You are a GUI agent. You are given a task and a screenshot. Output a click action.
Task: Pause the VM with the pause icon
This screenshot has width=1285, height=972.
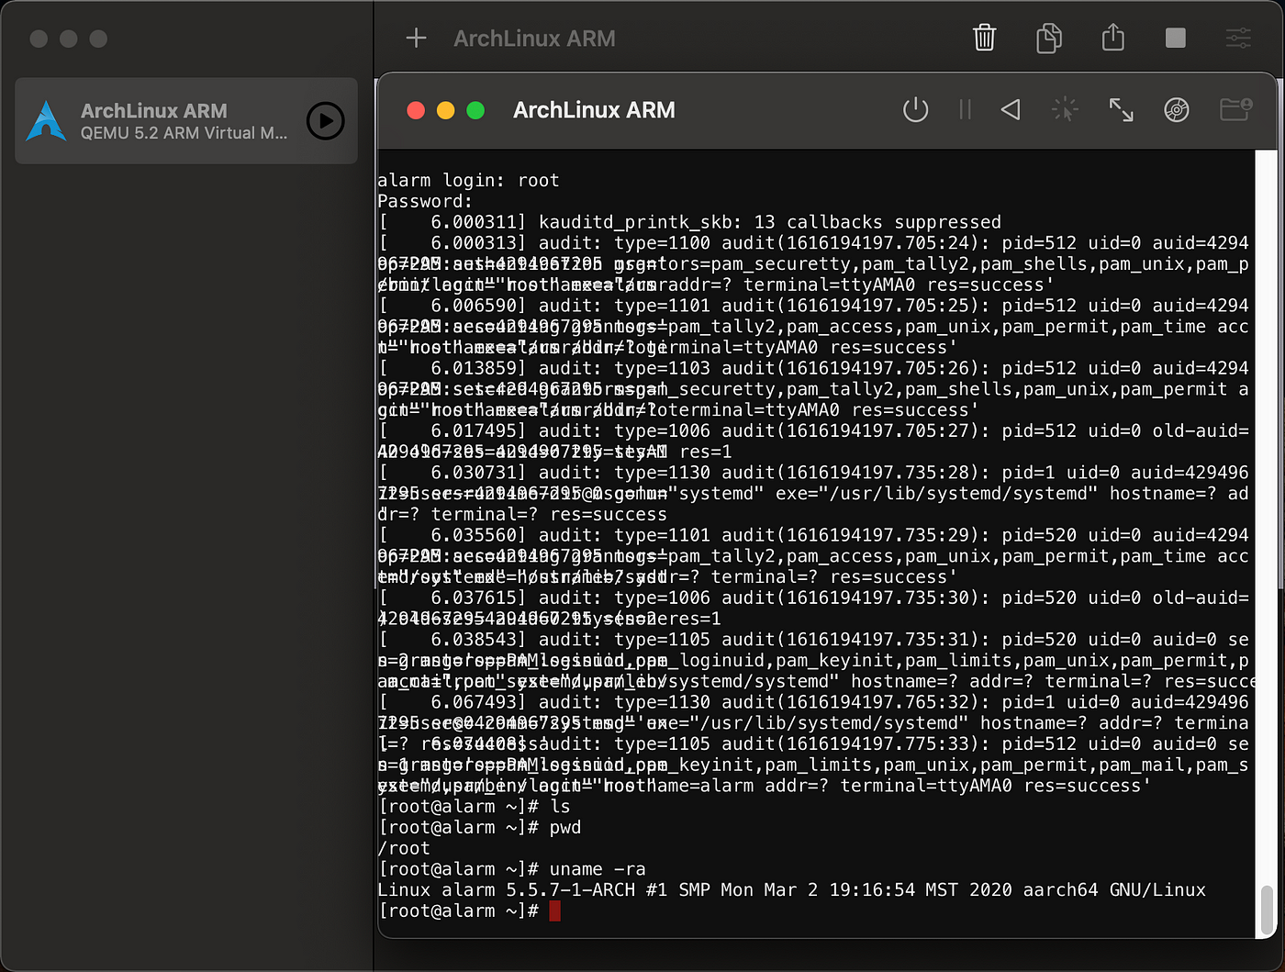click(965, 110)
